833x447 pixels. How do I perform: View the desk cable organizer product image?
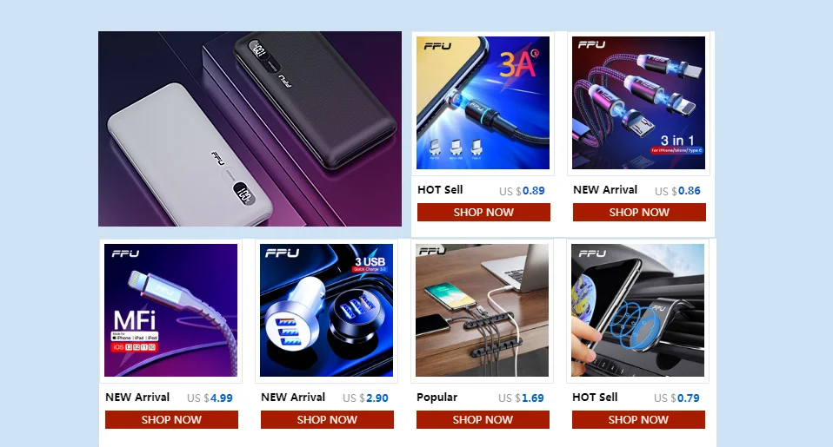pyautogui.click(x=482, y=310)
